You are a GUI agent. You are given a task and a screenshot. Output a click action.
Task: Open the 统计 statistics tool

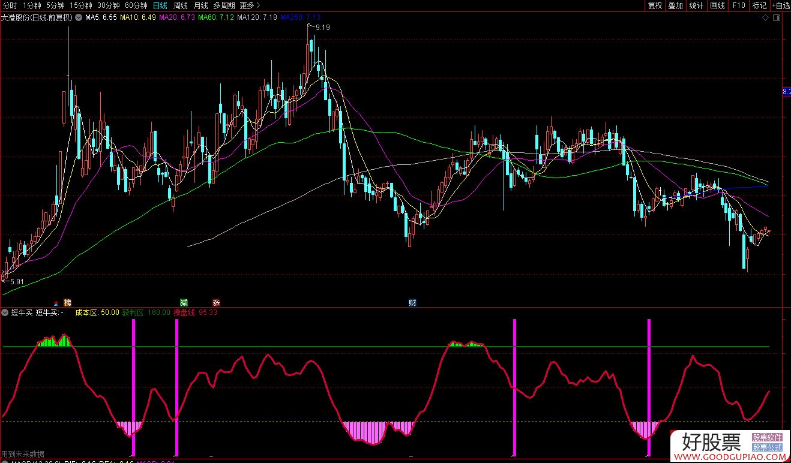point(696,5)
